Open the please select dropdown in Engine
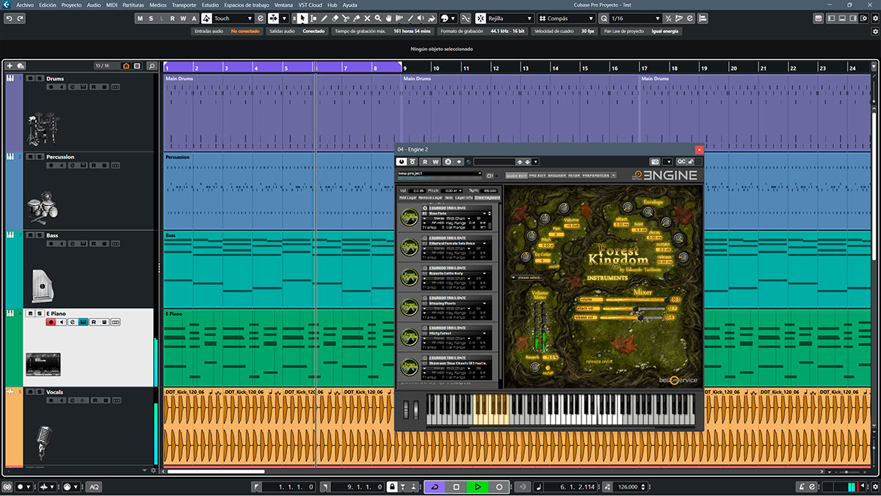Viewport: 881px width, 496px height. click(526, 278)
